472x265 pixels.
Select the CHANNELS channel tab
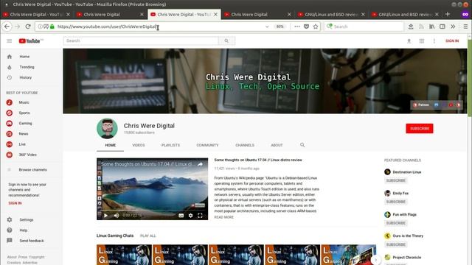pos(245,145)
